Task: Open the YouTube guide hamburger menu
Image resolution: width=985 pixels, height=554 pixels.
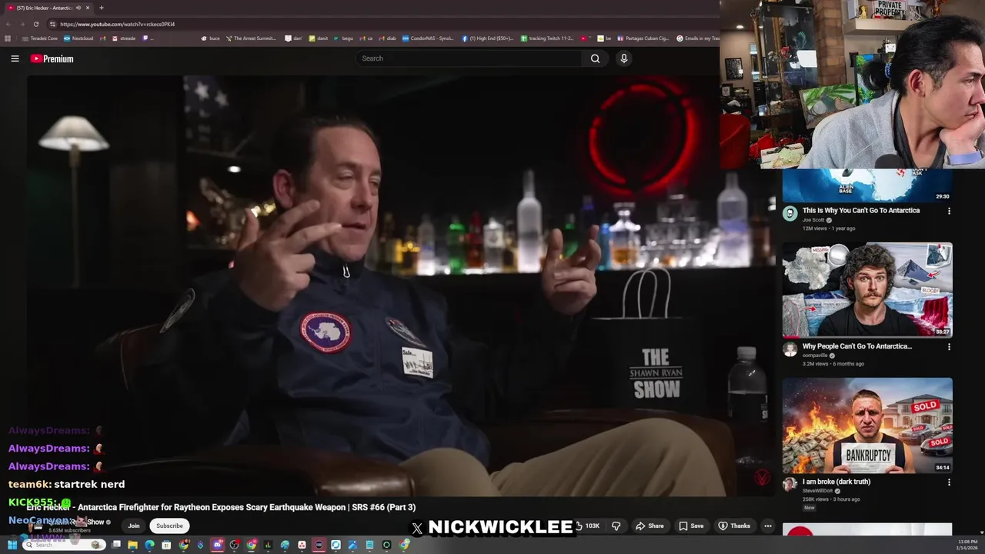Action: tap(15, 58)
